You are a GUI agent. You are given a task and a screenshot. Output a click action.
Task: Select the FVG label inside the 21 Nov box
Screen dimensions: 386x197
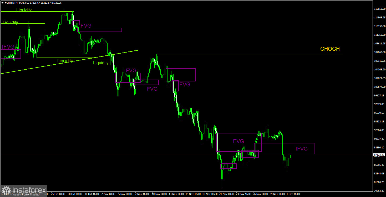tap(238, 141)
